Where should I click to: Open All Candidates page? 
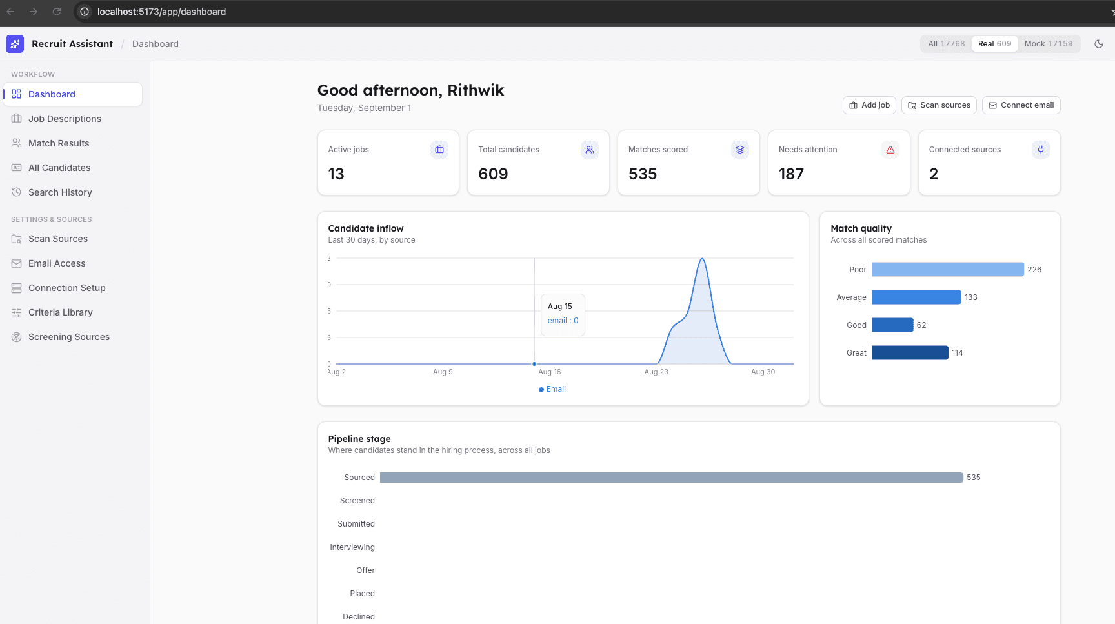point(73,168)
